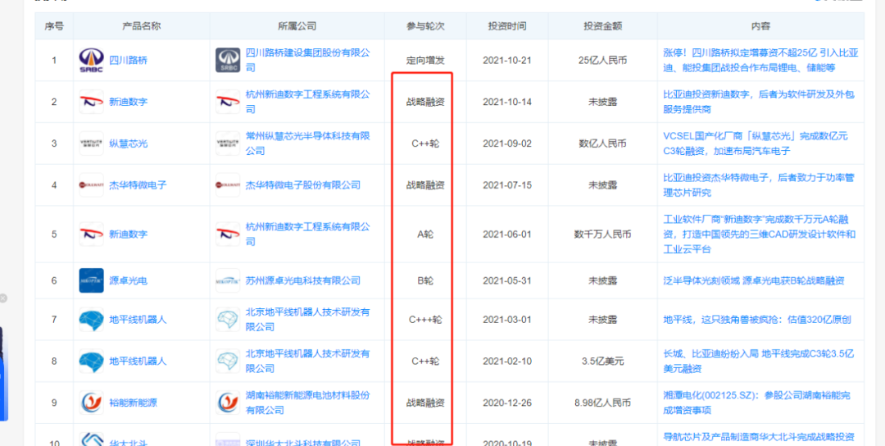Select the 2021-10-21 investment date
The image size is (885, 446).
click(x=507, y=60)
